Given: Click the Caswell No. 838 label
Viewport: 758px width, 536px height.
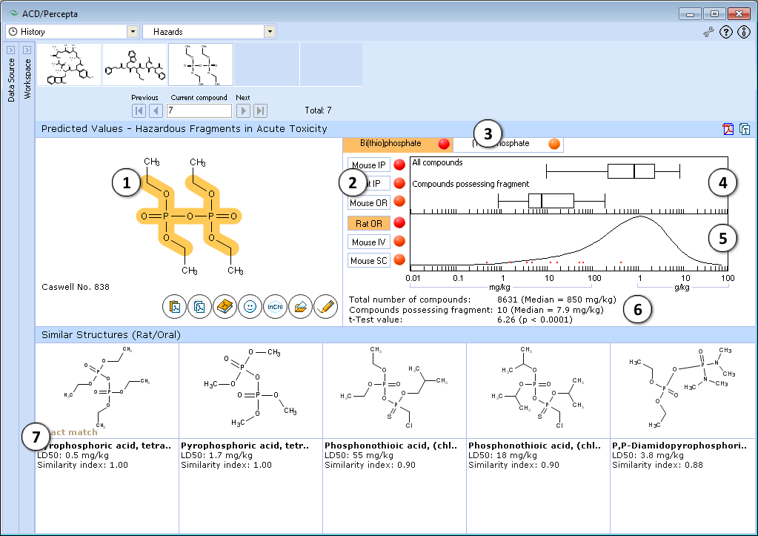Looking at the screenshot, I should (76, 287).
